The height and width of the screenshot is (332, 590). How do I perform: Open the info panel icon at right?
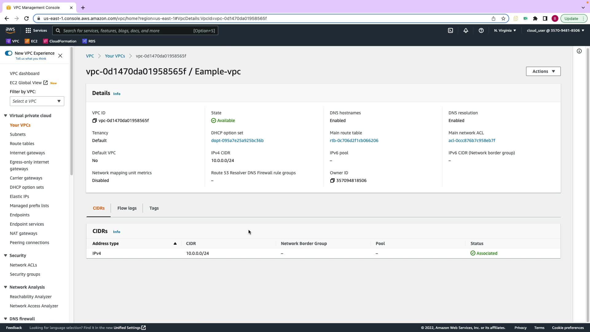[579, 51]
